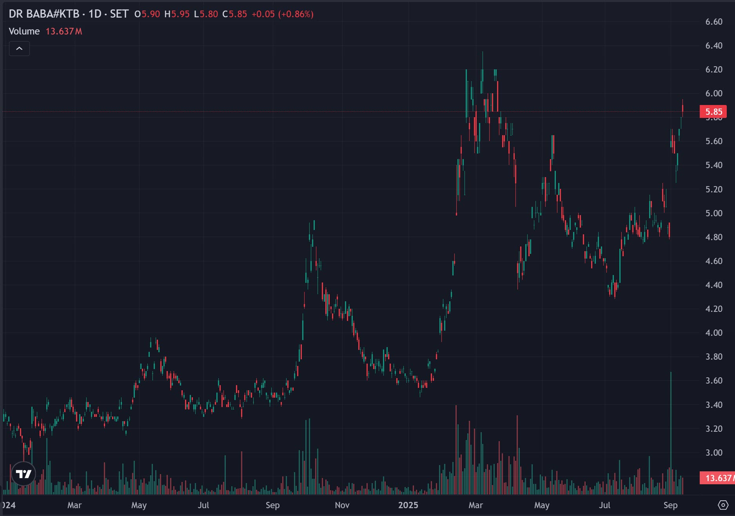Click the 5.40 price axis label
The height and width of the screenshot is (516, 735).
pos(714,165)
